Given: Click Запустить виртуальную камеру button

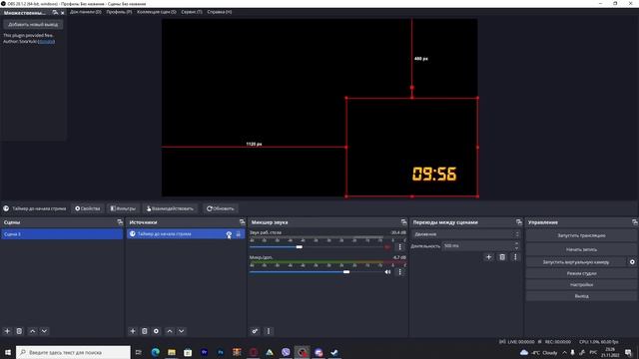Looking at the screenshot, I should pyautogui.click(x=576, y=262).
